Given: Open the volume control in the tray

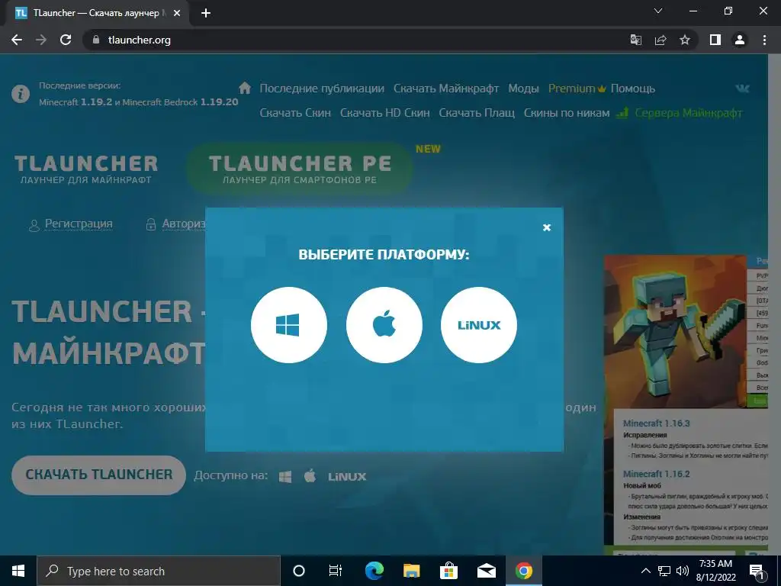Looking at the screenshot, I should click(683, 571).
